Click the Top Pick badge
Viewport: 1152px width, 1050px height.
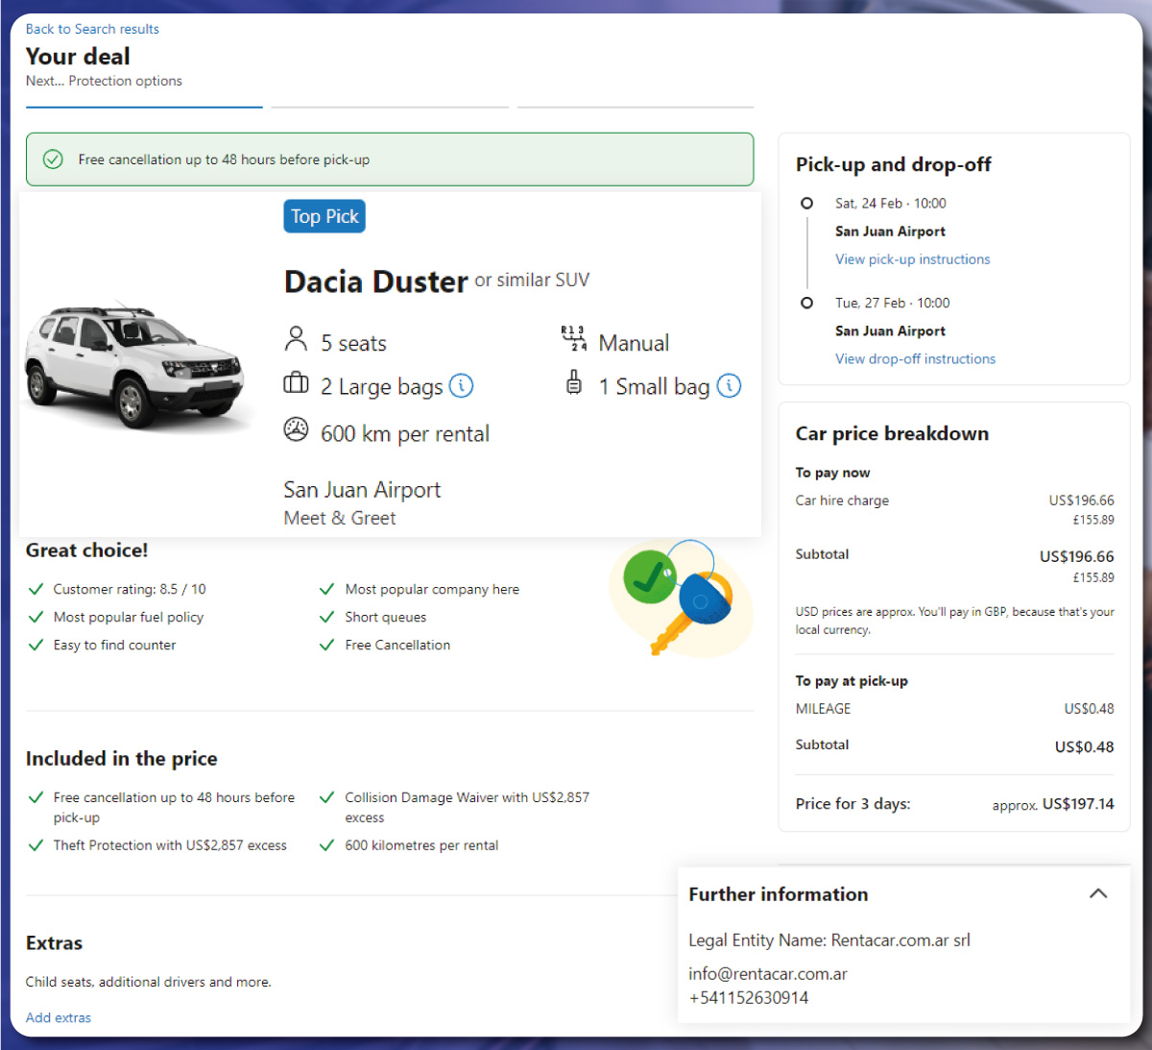[324, 216]
